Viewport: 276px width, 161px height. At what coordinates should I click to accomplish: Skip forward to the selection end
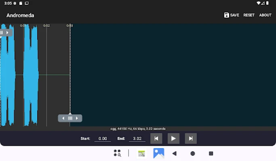(x=191, y=138)
